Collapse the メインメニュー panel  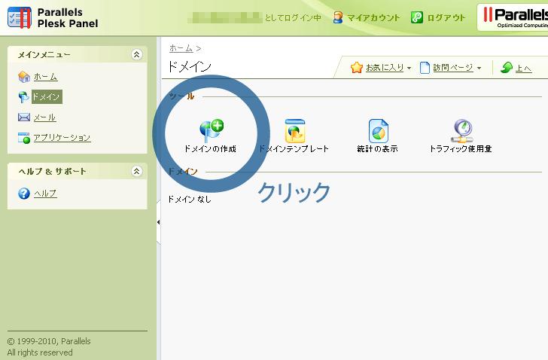pos(137,54)
